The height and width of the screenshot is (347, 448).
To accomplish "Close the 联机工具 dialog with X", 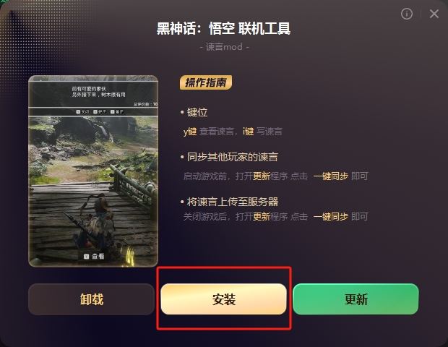I will (x=434, y=14).
